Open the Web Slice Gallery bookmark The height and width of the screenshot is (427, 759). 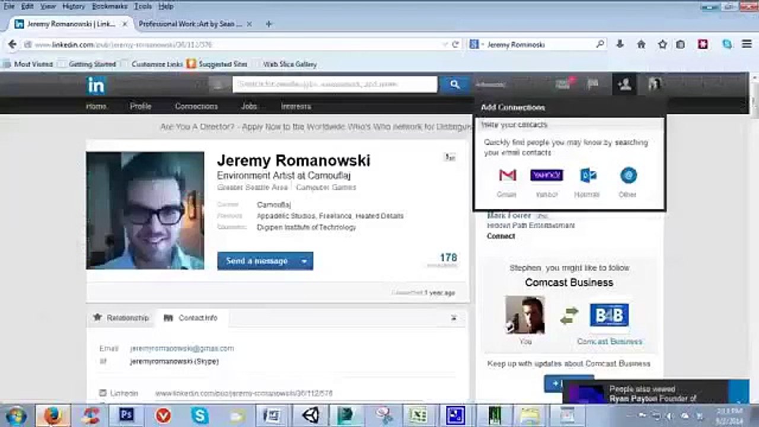285,64
